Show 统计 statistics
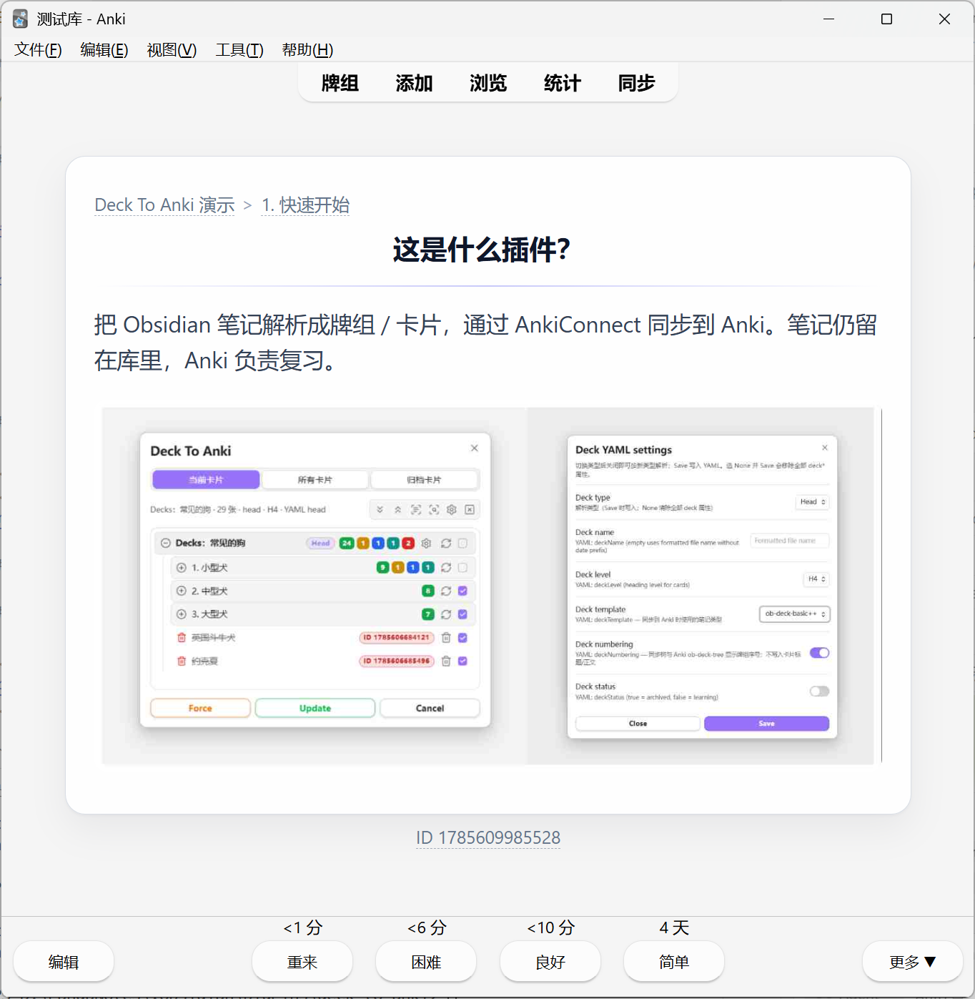 pyautogui.click(x=563, y=83)
